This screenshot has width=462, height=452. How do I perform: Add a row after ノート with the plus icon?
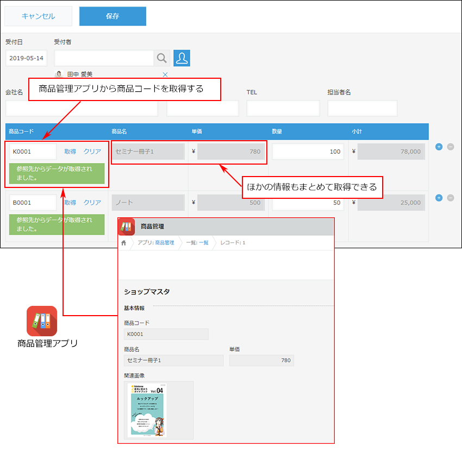click(439, 198)
